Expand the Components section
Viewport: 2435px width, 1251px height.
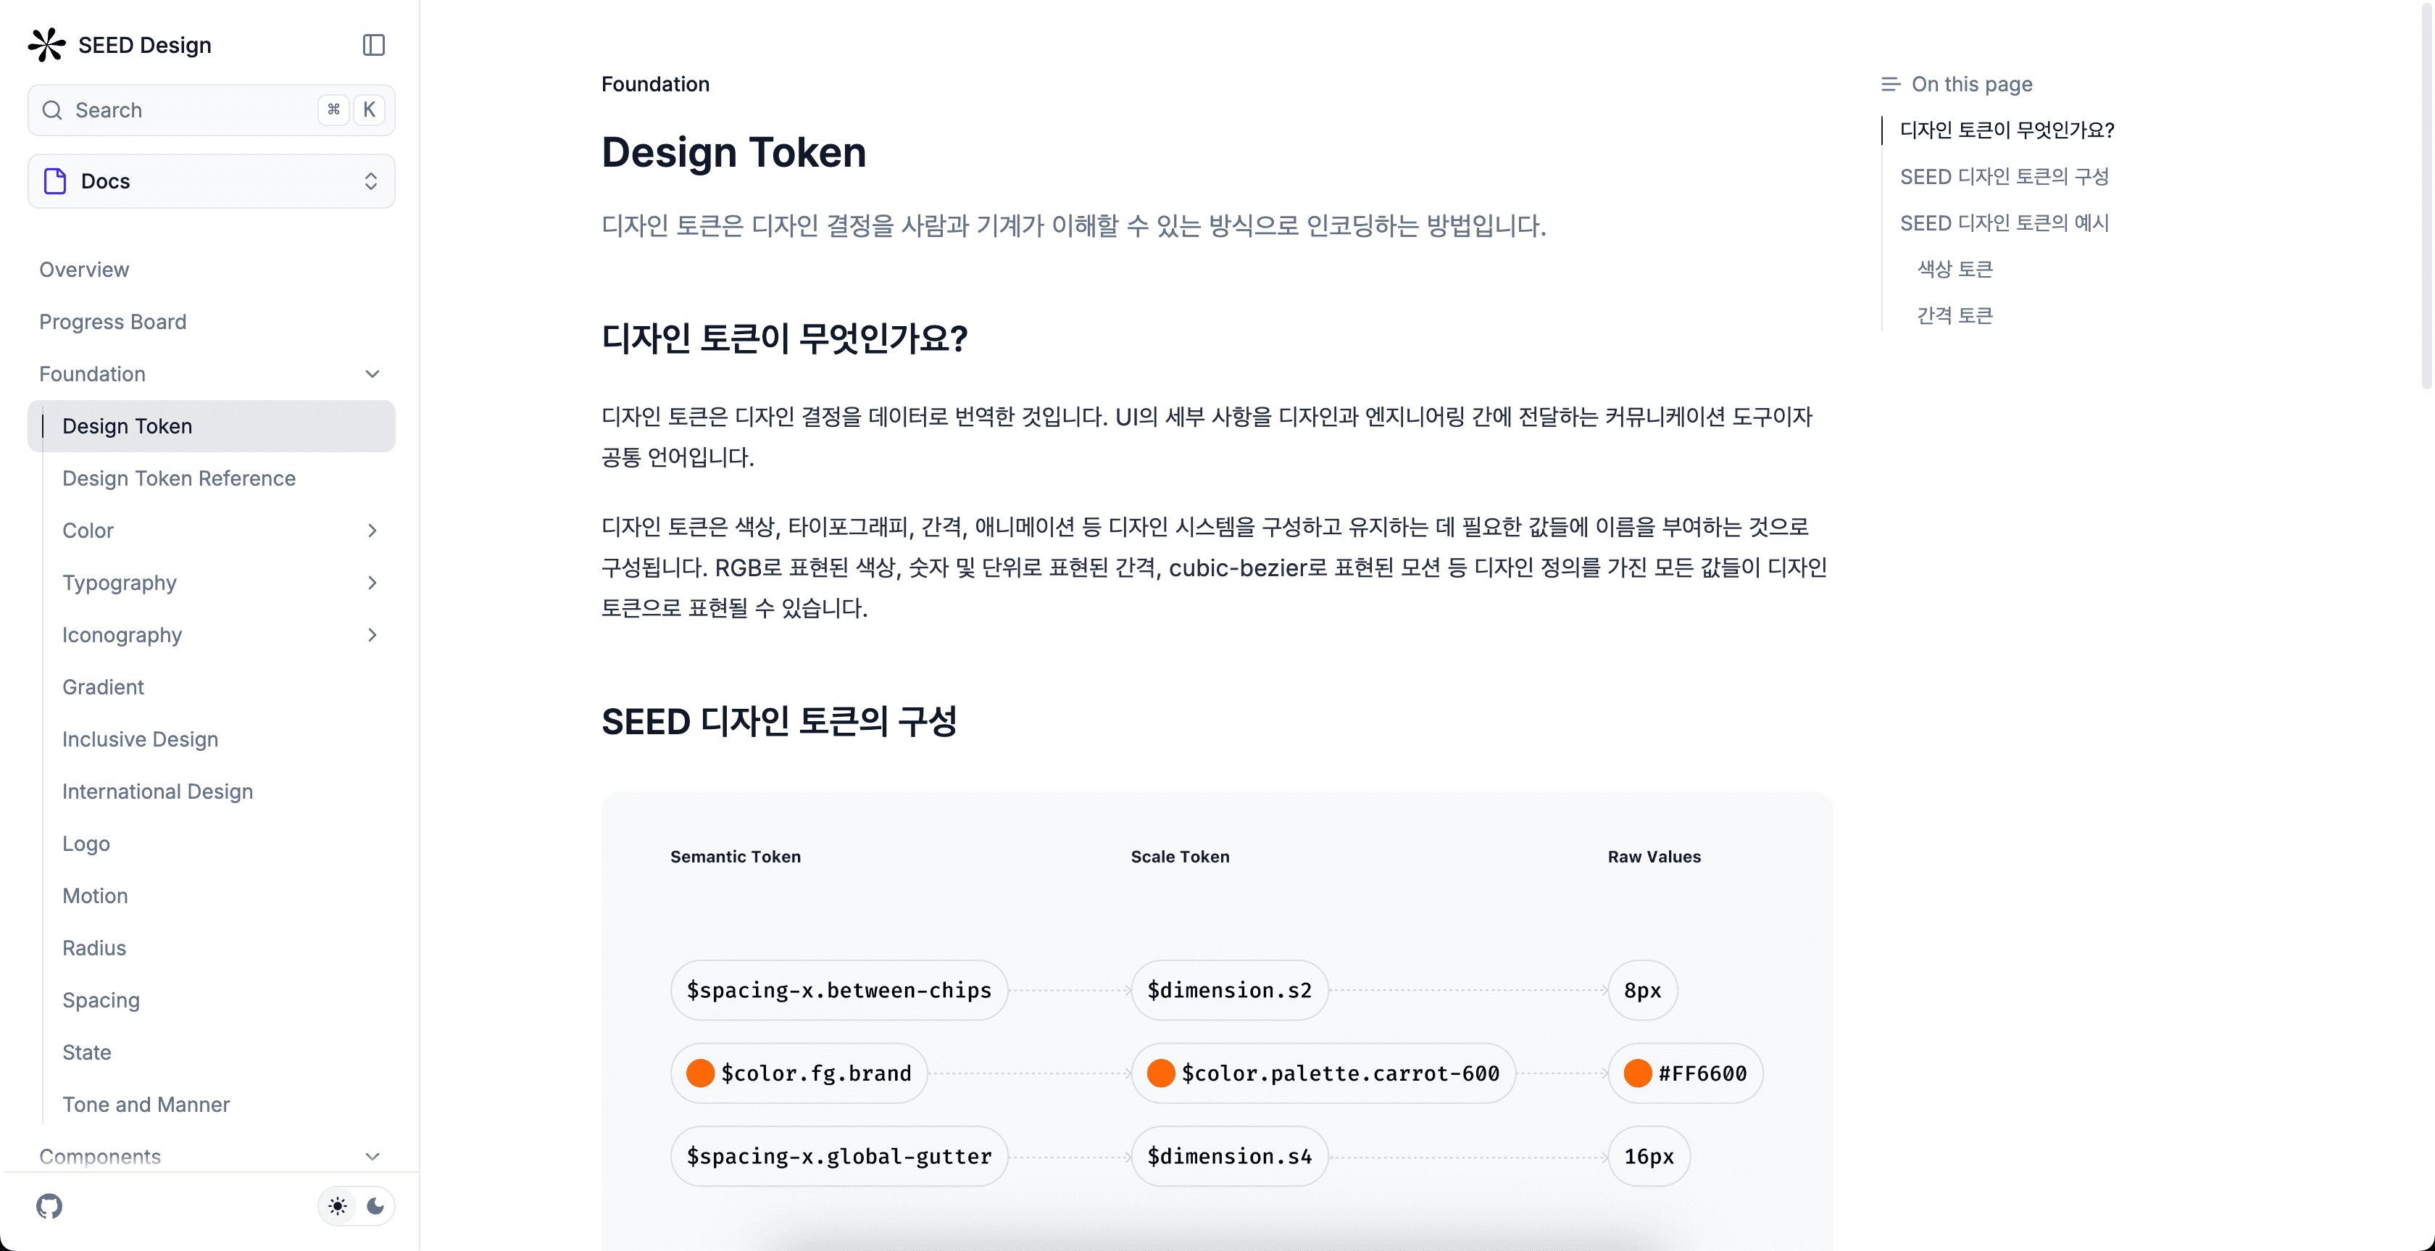pyautogui.click(x=372, y=1155)
